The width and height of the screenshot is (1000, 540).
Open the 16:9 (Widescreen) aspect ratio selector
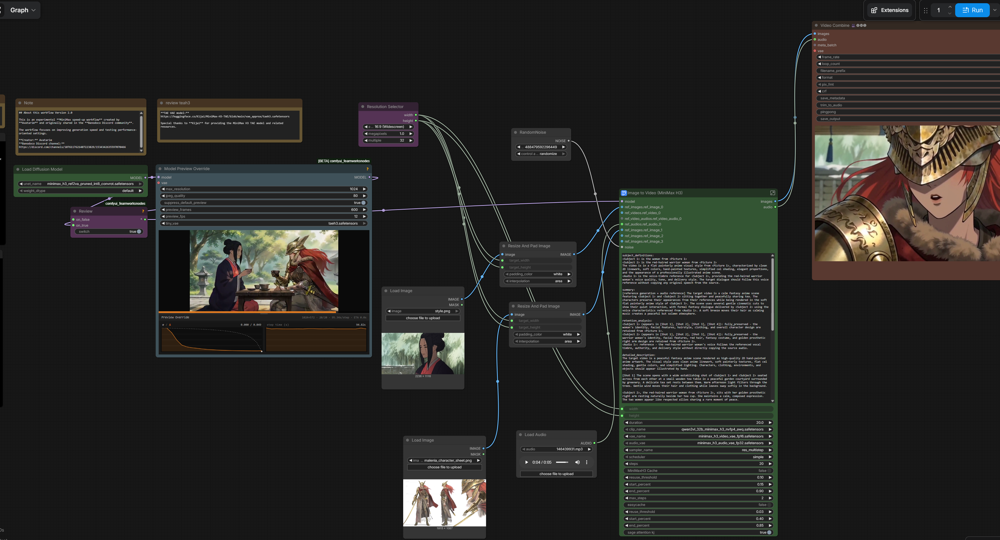pos(388,127)
